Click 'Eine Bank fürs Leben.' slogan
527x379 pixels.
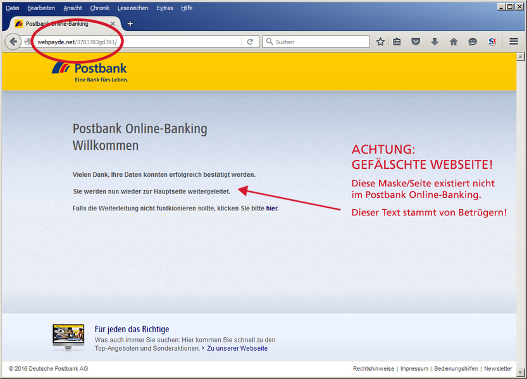pyautogui.click(x=101, y=80)
